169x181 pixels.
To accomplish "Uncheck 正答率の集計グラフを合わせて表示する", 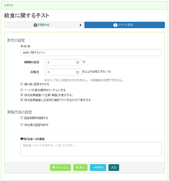I will coord(22,100).
